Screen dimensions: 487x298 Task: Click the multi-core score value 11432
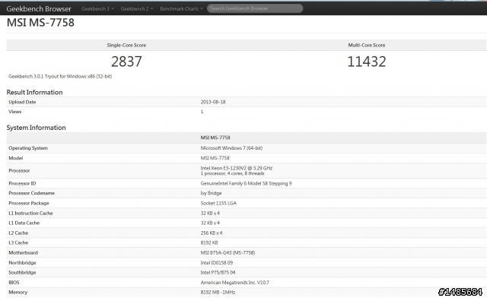pos(367,62)
